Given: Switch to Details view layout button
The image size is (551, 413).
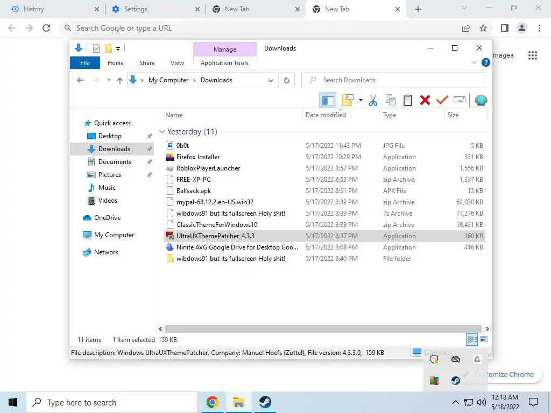Looking at the screenshot, I should click(472, 339).
